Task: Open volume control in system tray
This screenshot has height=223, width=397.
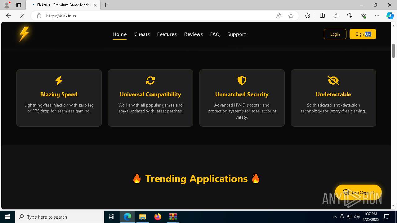Action: (357, 217)
